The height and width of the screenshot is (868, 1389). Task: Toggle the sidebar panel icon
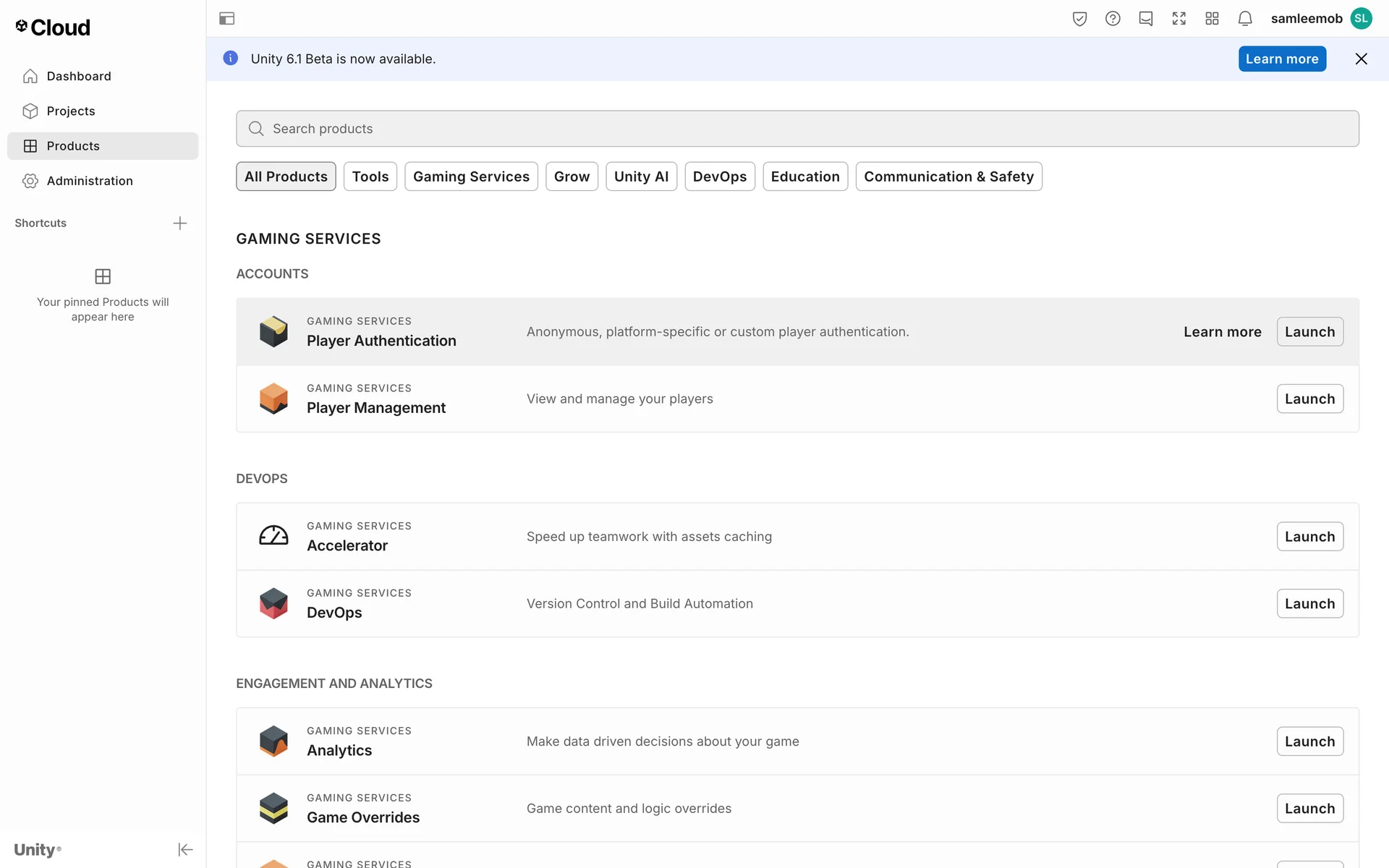point(226,19)
